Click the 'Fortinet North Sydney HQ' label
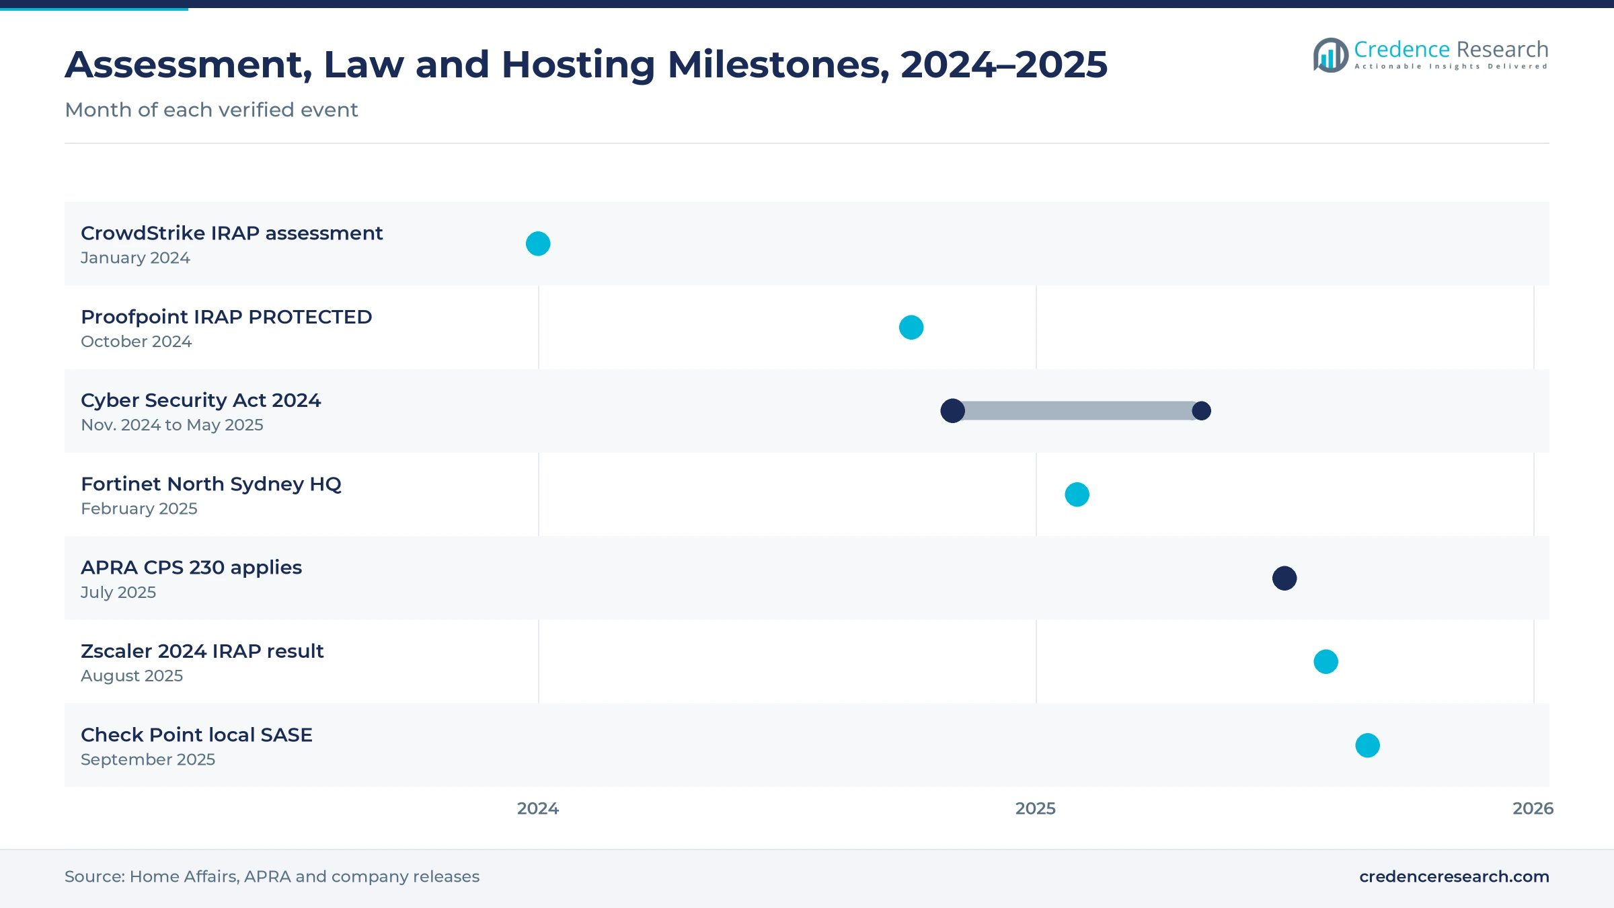 (211, 484)
